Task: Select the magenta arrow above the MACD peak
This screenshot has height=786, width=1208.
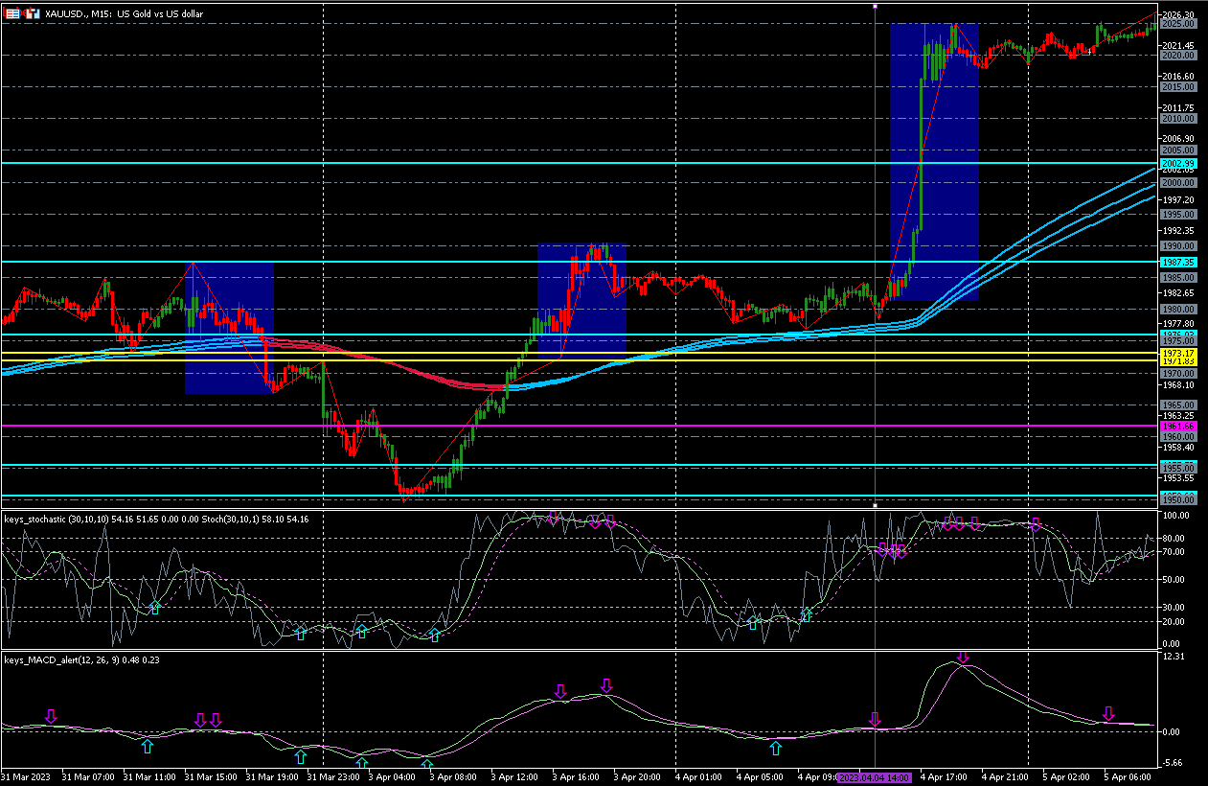Action: [x=963, y=658]
